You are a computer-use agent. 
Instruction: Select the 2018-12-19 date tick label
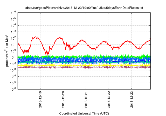pos(40,99)
